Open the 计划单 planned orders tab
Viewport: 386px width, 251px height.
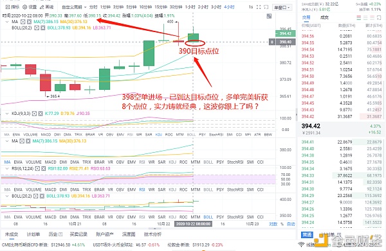pos(33,234)
